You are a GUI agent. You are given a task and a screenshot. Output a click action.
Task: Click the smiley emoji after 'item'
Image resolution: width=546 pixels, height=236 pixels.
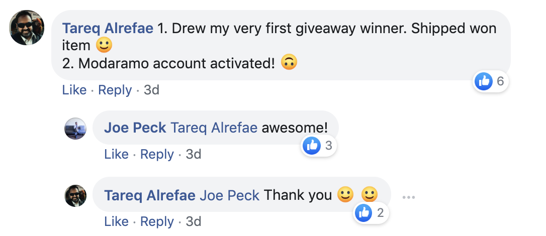(104, 45)
